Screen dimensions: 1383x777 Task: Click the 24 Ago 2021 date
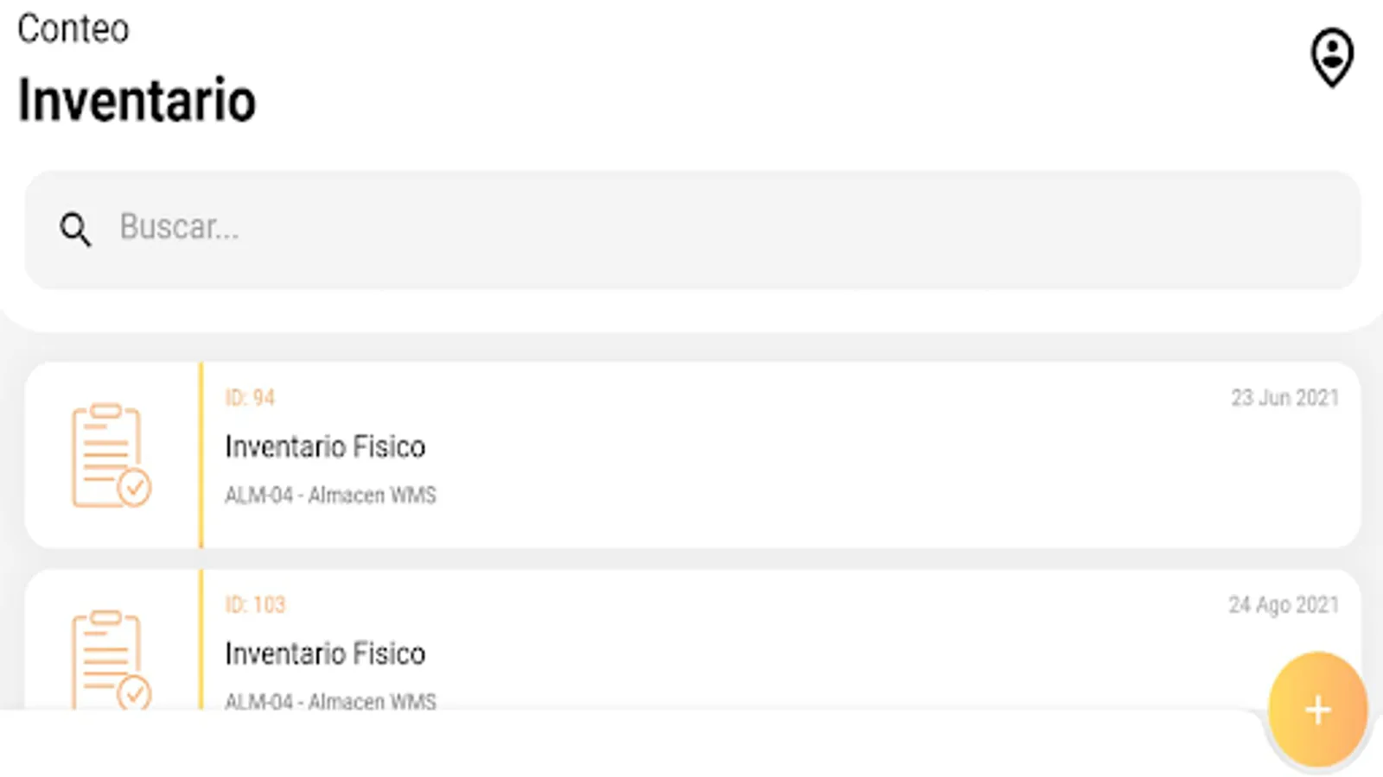click(1284, 604)
